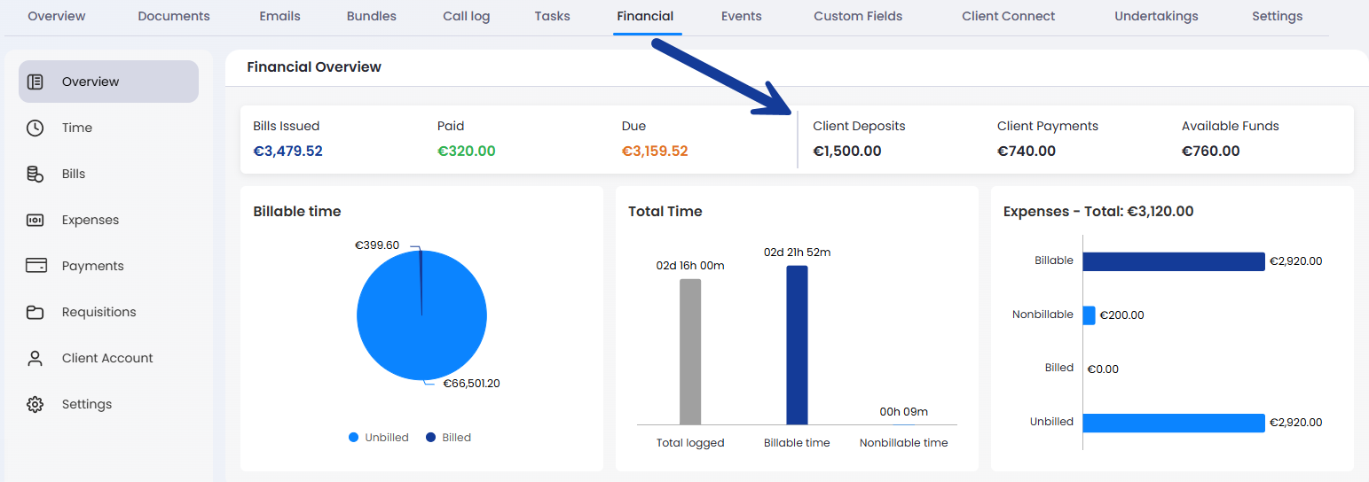
Task: Select the Billable time bar in chart
Action: pos(797,345)
